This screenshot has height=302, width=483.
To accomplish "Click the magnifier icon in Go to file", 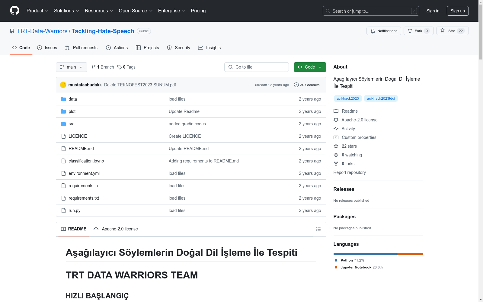I will pos(231,67).
